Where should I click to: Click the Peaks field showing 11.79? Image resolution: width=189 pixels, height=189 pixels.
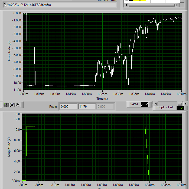pyautogui.click(x=87, y=107)
